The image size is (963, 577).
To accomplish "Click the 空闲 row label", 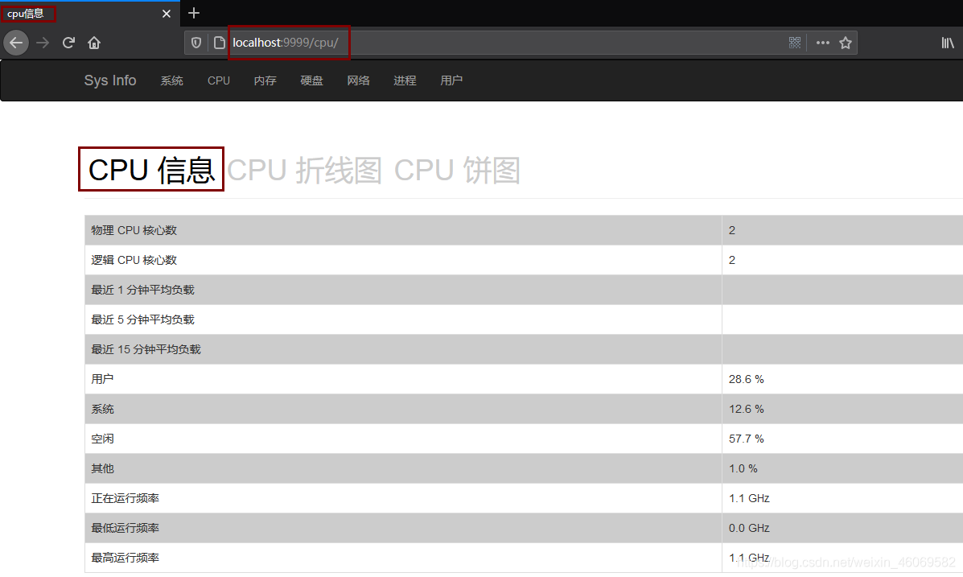I will pyautogui.click(x=102, y=439).
